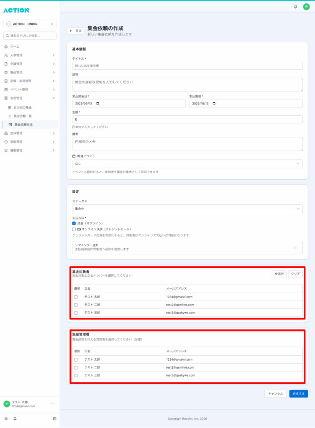Open 自分宛の集金 in the sidebar
Image resolution: width=315 pixels, height=428 pixels.
pos(23,107)
